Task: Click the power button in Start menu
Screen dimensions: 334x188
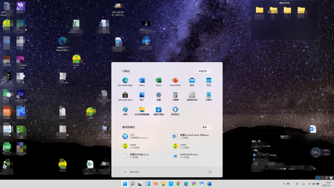Action: (210, 172)
